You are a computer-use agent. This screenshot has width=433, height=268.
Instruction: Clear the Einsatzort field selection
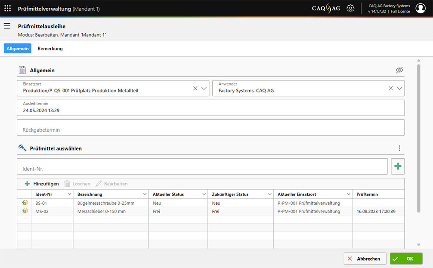195,88
